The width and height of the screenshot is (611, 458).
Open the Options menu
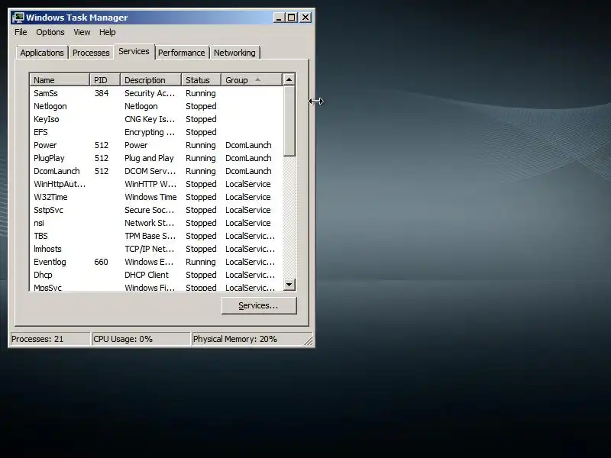pos(50,32)
